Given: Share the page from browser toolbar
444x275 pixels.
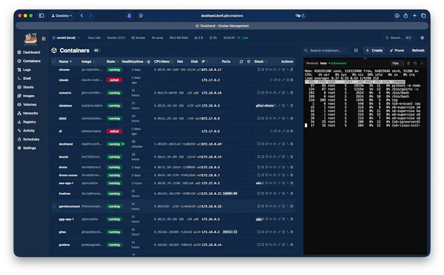Looking at the screenshot, I should tap(406, 16).
